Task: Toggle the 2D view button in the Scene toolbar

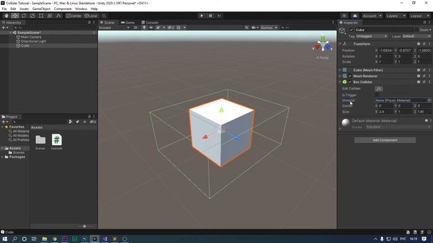Action: coord(135,28)
